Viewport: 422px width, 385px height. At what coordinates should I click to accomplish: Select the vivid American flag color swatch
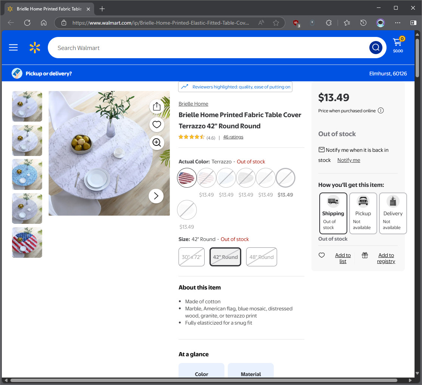point(187,178)
